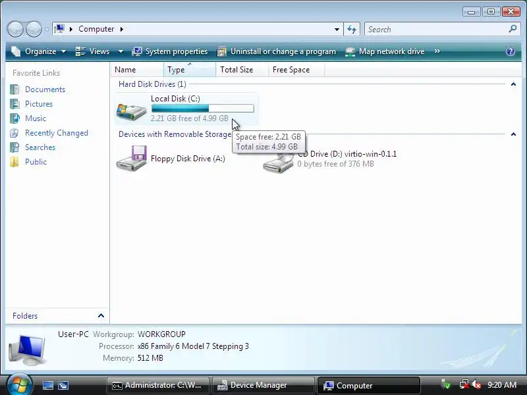The height and width of the screenshot is (395, 527).
Task: Select the Floppy Disk Drive (A:) icon
Action: click(132, 158)
